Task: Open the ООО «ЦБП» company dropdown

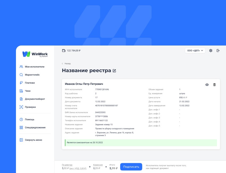Action: pos(195,50)
